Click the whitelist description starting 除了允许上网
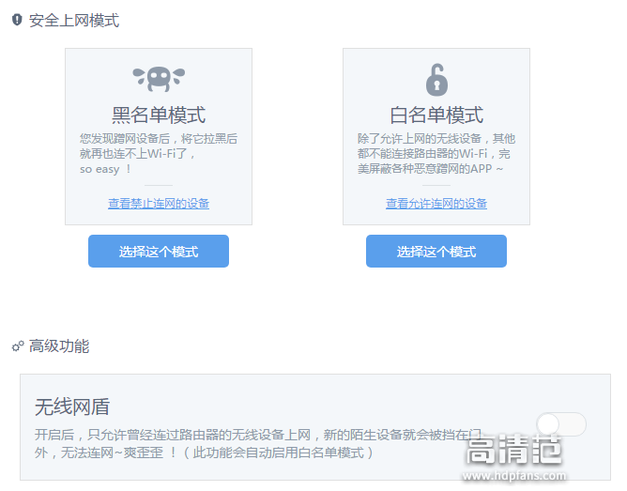 coord(436,154)
